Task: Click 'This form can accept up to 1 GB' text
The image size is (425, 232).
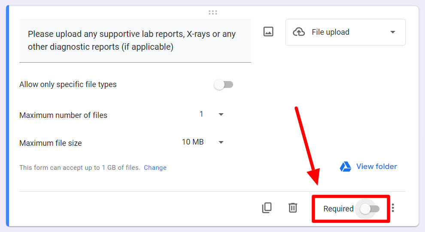Action: [x=80, y=168]
